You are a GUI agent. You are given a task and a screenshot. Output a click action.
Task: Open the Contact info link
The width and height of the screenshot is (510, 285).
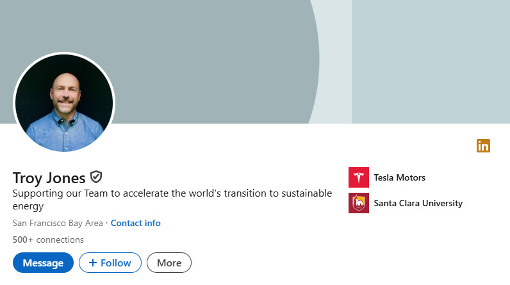[135, 223]
